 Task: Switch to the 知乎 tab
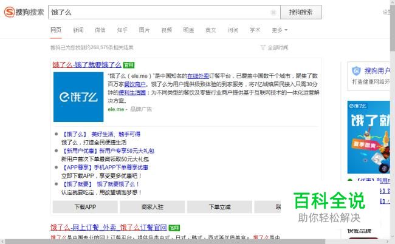pos(122,30)
